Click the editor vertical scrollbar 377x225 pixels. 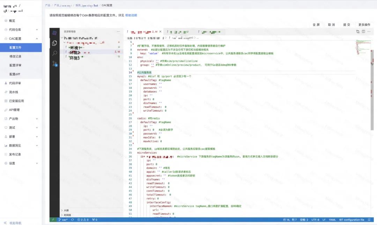pos(372,90)
